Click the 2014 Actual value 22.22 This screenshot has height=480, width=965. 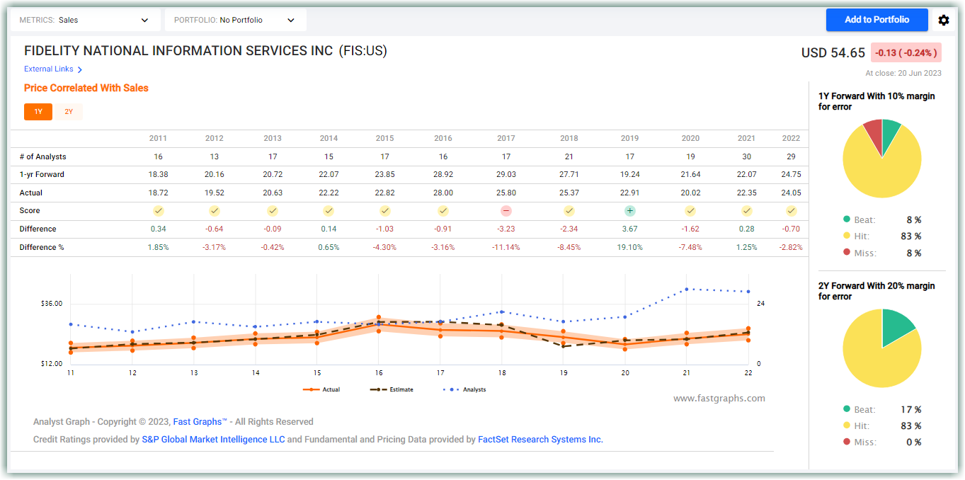click(329, 193)
